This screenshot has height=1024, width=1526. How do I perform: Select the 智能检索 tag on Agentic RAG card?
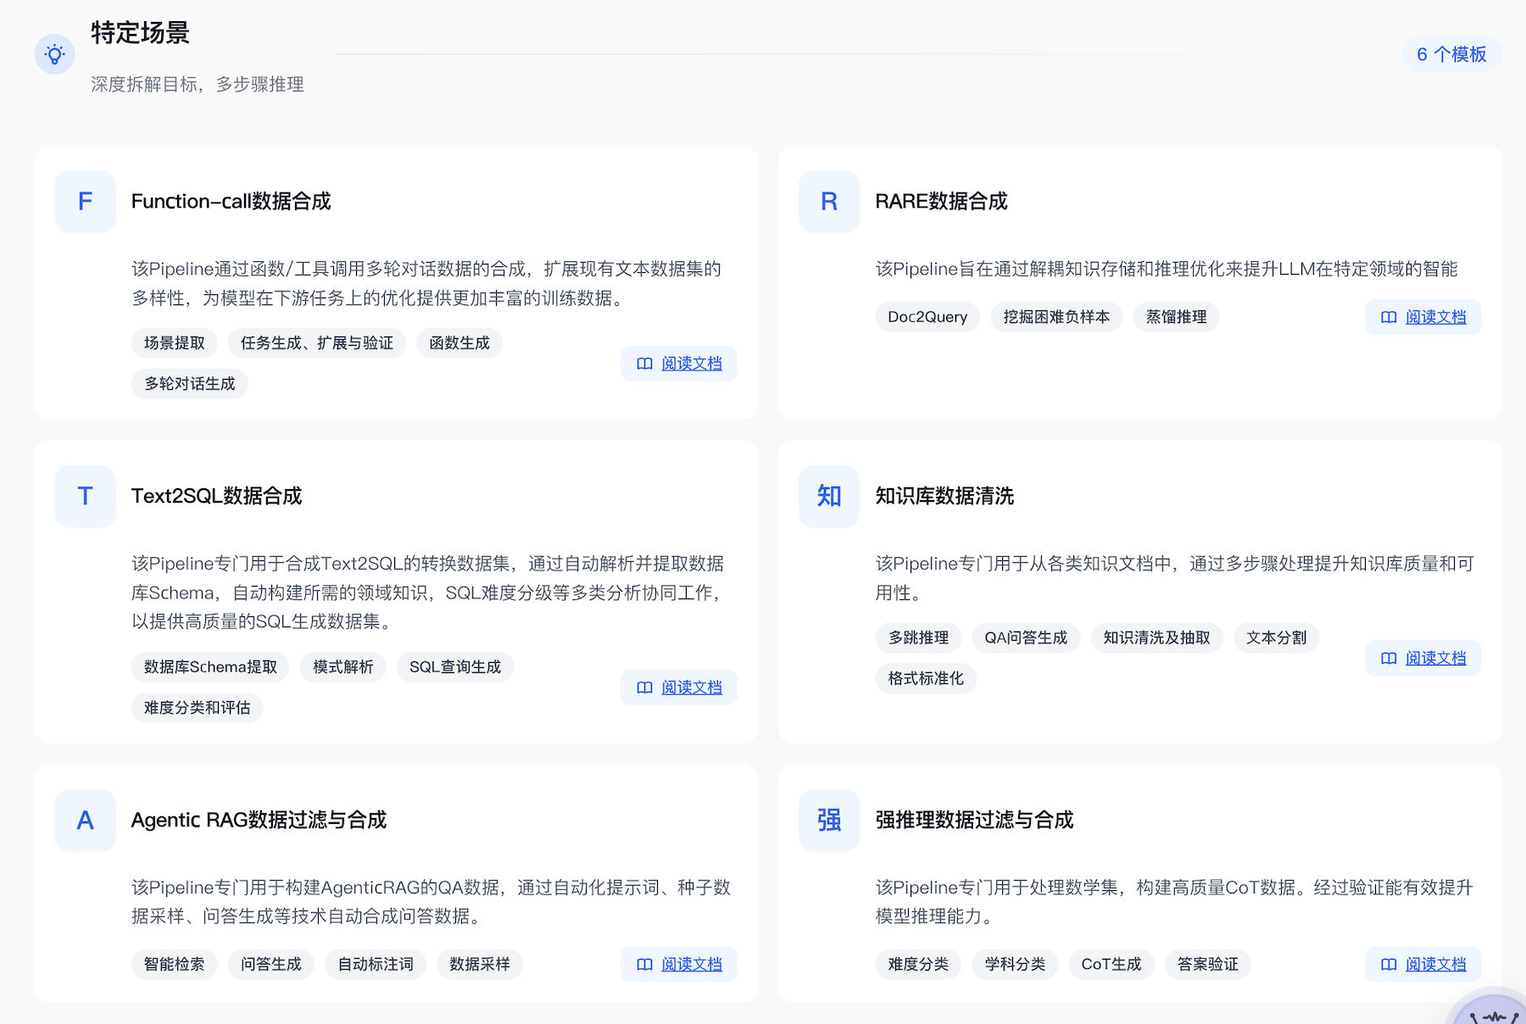click(174, 964)
